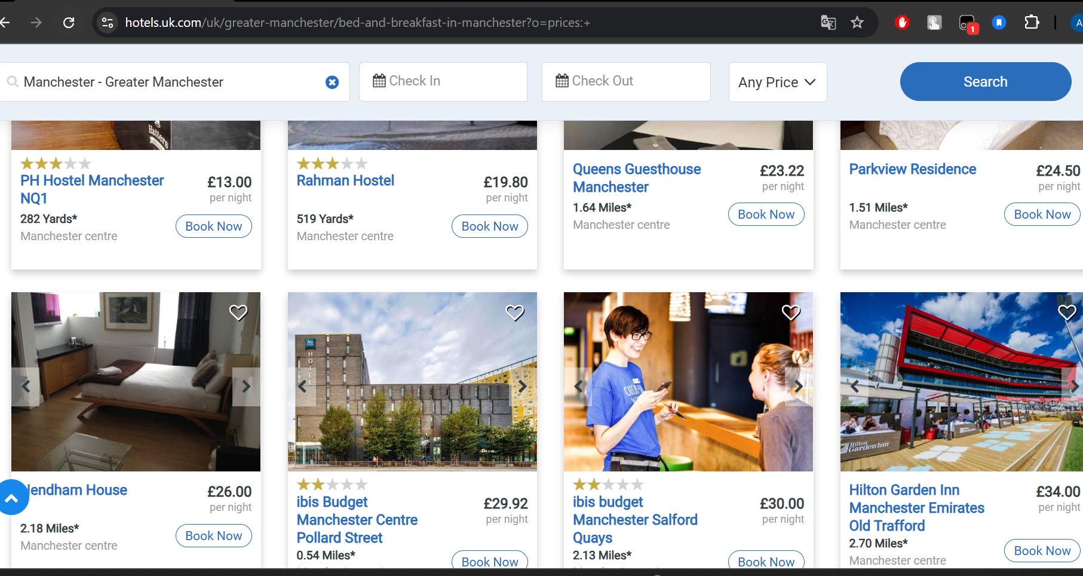Bookmark this page with the star icon
Viewport: 1083px width, 576px height.
[857, 23]
